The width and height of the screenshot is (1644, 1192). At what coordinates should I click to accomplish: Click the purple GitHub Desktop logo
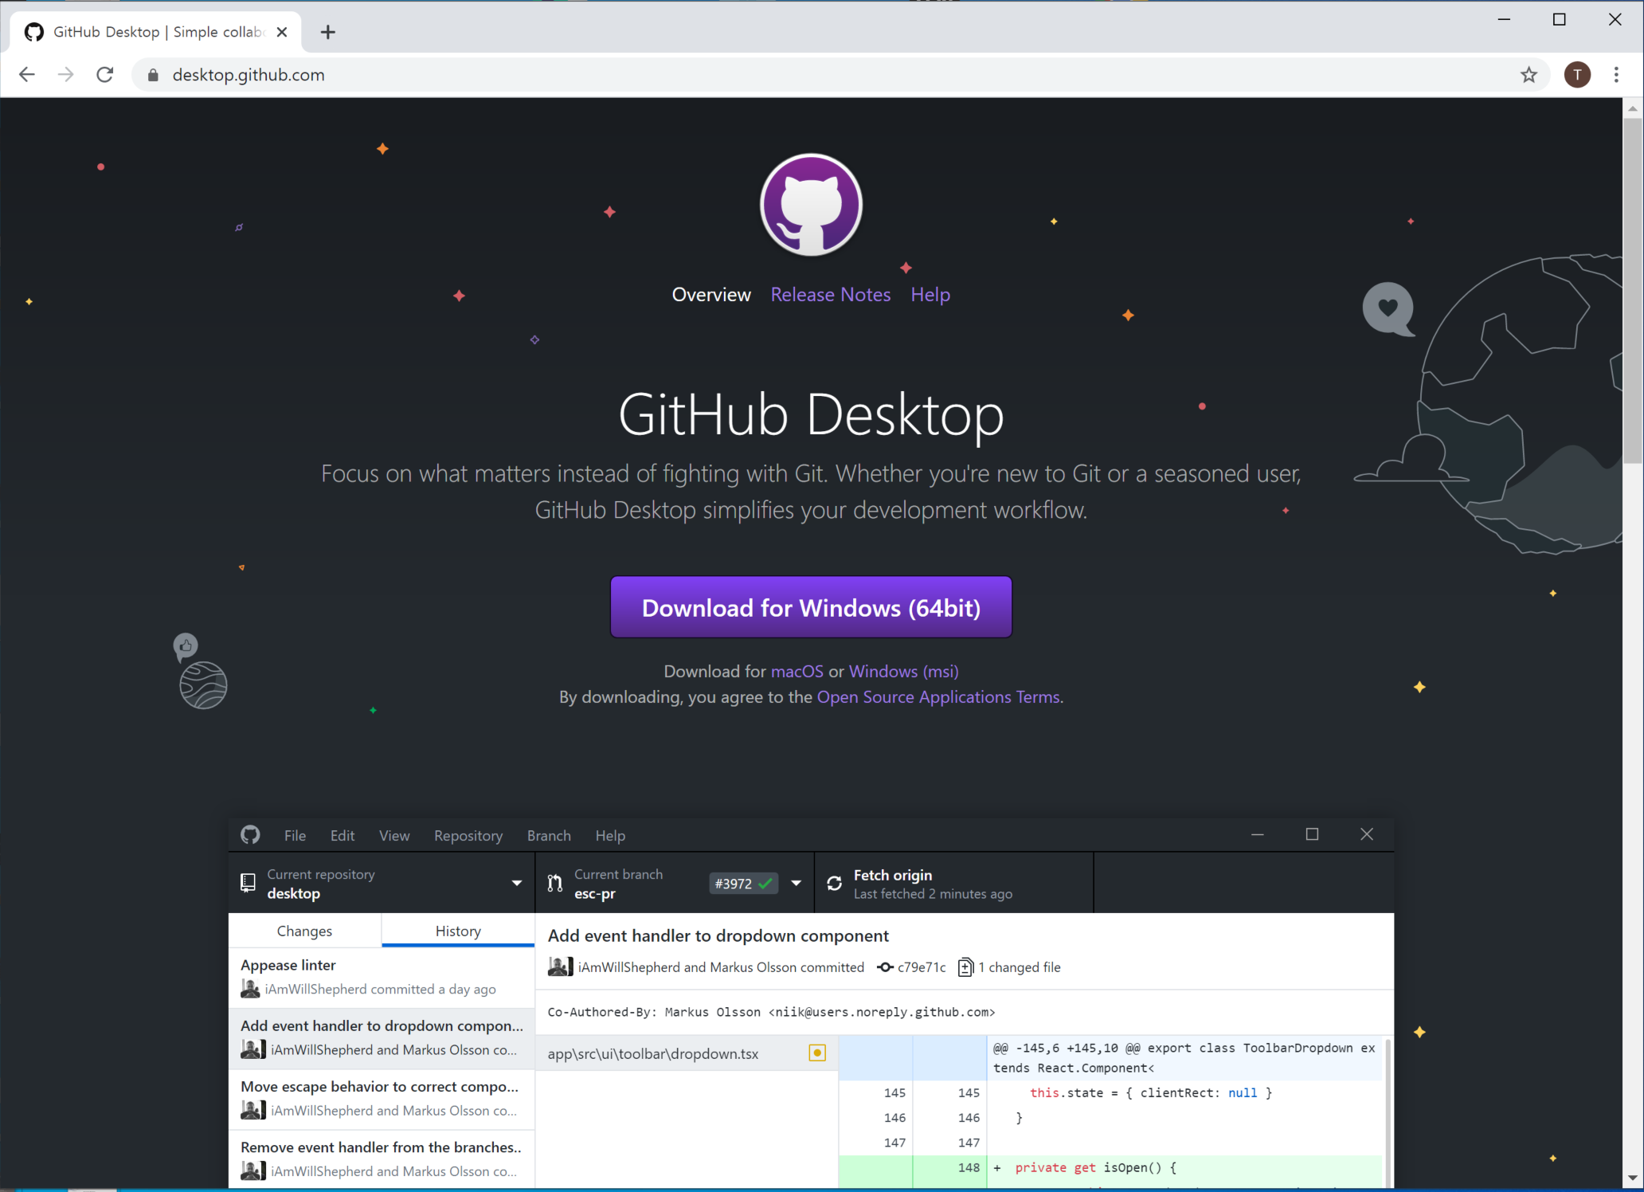click(x=811, y=205)
